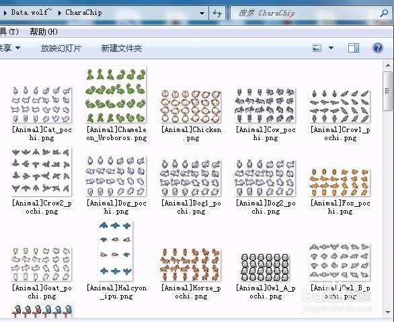The height and width of the screenshot is (322, 394).
Task: Click the file name [Animal]Goat_pochi.png
Action: point(42,292)
